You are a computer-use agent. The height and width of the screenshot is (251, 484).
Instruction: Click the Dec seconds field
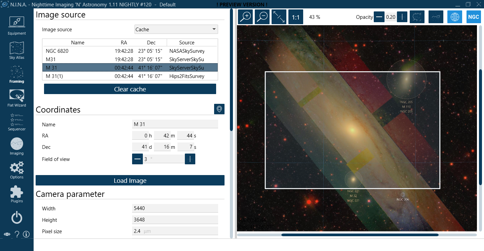(x=185, y=147)
